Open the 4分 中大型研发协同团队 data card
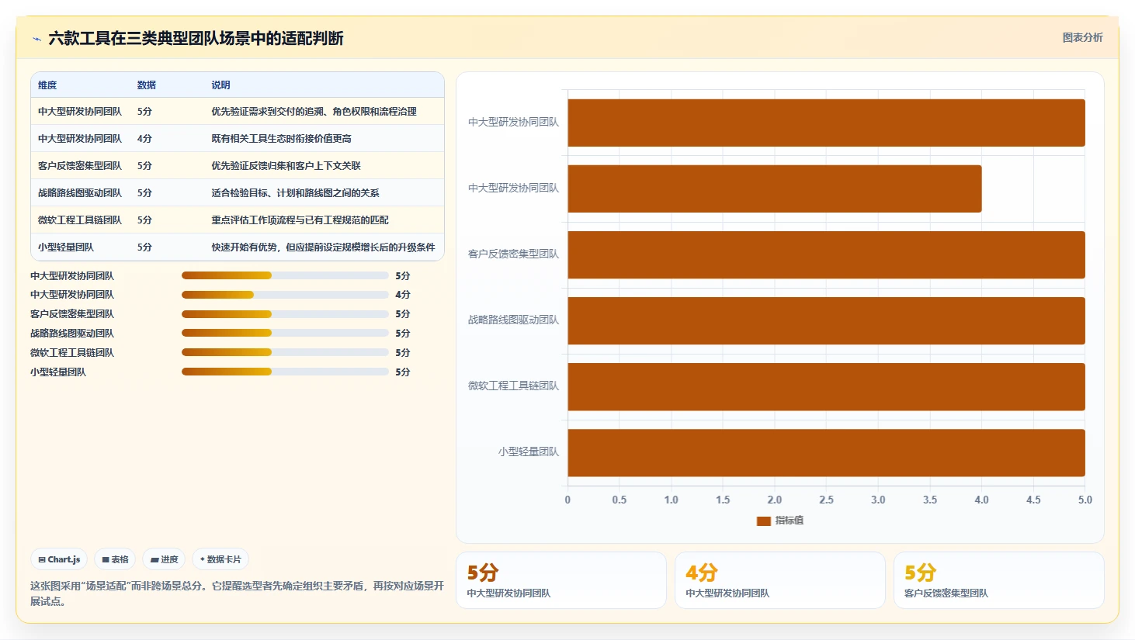The width and height of the screenshot is (1135, 640). (780, 580)
